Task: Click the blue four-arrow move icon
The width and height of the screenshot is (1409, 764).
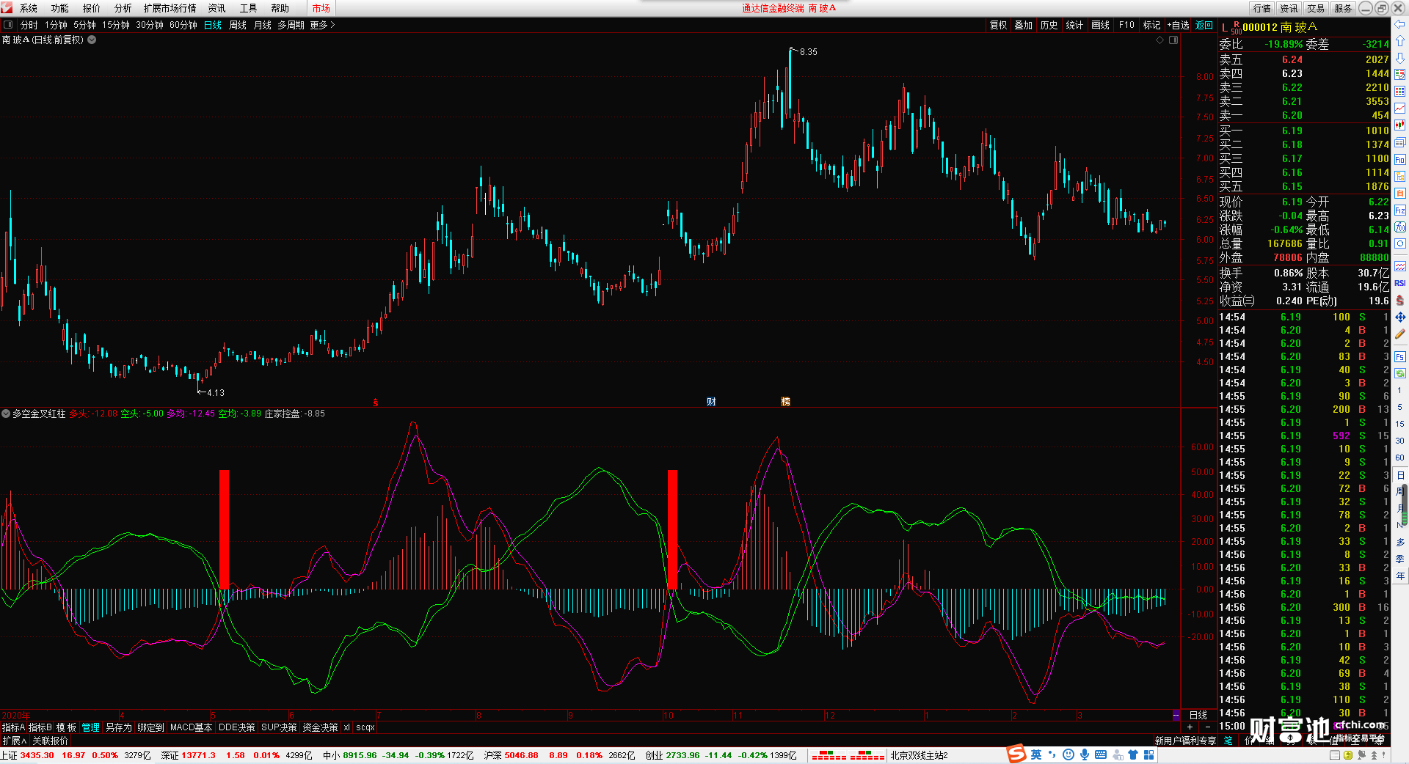Action: pyautogui.click(x=1400, y=317)
